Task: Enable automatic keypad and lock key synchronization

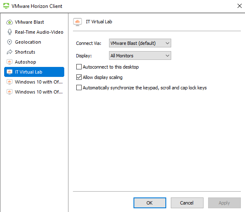Action: pos(79,87)
